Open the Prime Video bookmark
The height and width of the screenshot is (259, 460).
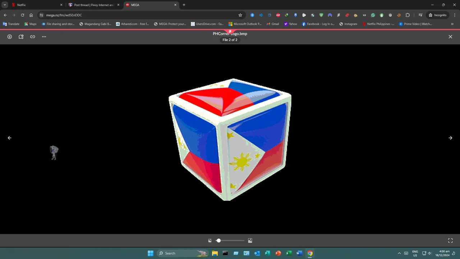coord(415,24)
